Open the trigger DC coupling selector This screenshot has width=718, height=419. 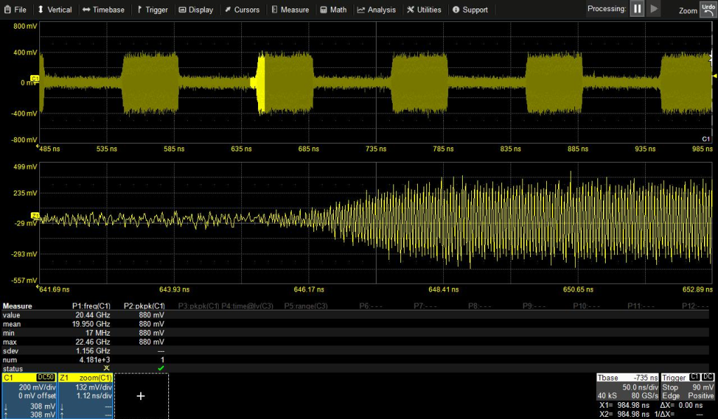709,377
